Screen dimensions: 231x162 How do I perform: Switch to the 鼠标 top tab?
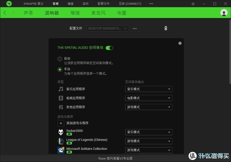[x=86, y=4]
